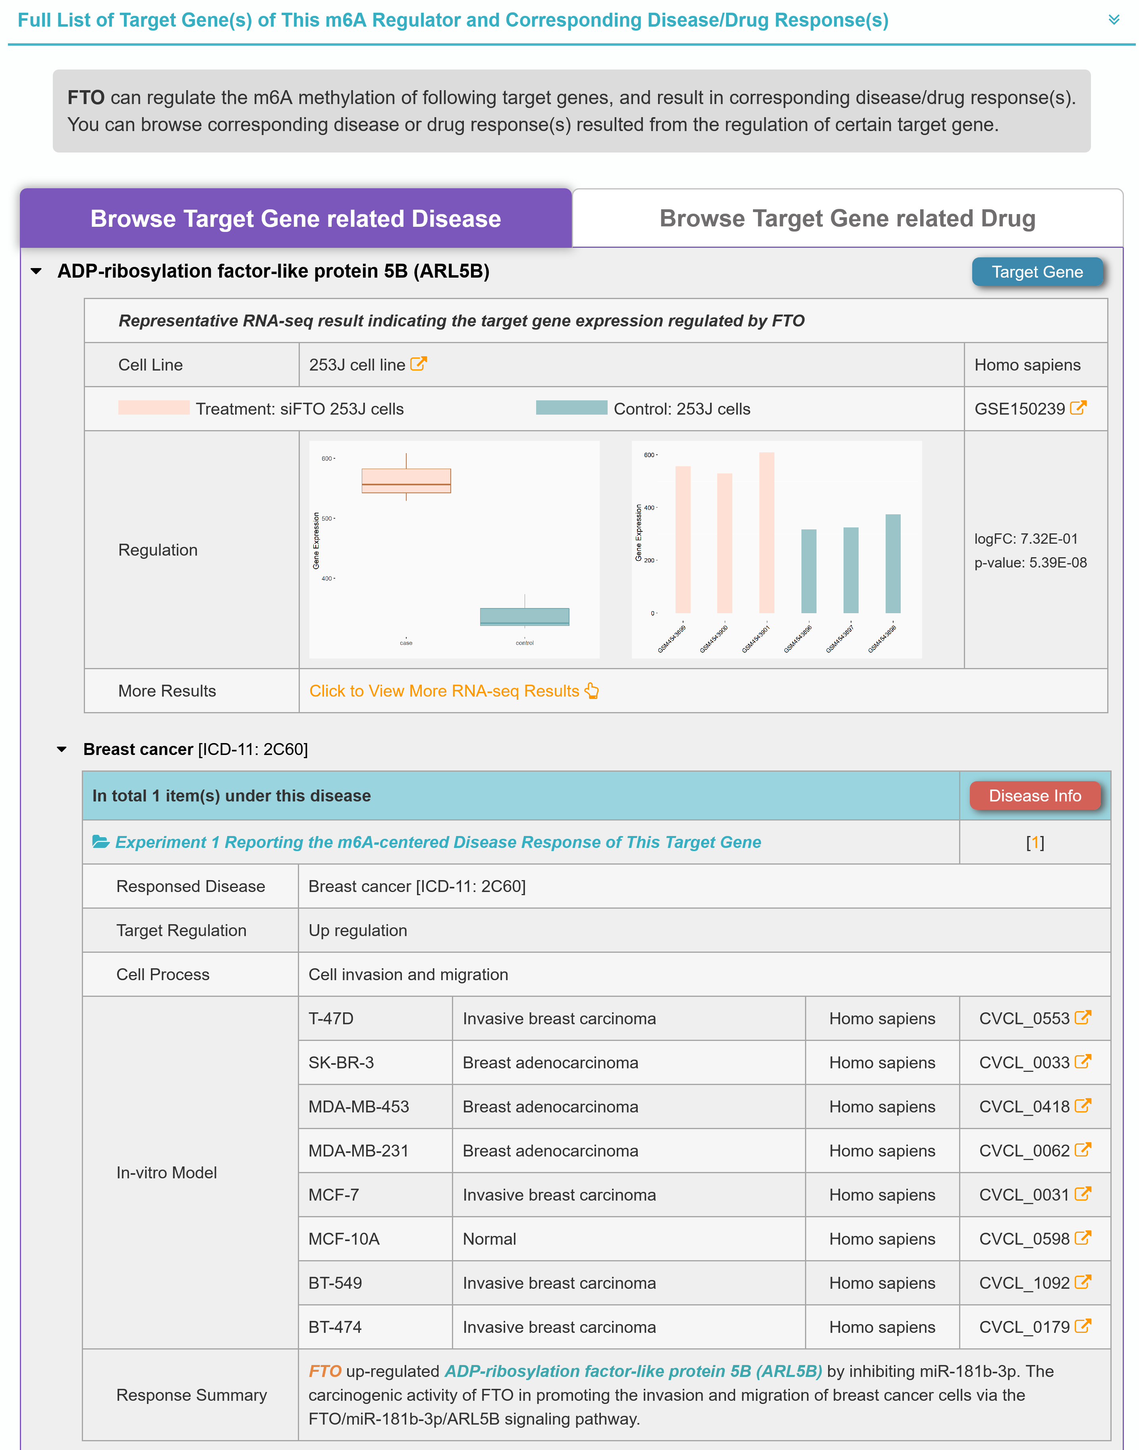Open GSE150239 external link icon
1139x1450 pixels.
[1078, 408]
